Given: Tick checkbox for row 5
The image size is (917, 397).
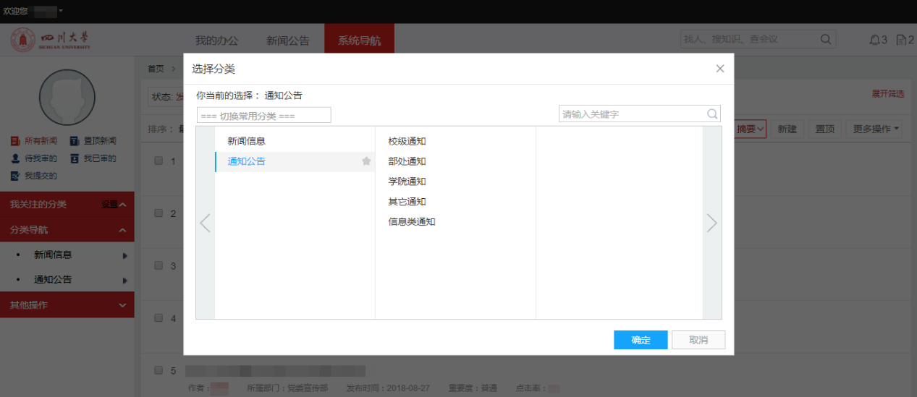Looking at the screenshot, I should [159, 370].
